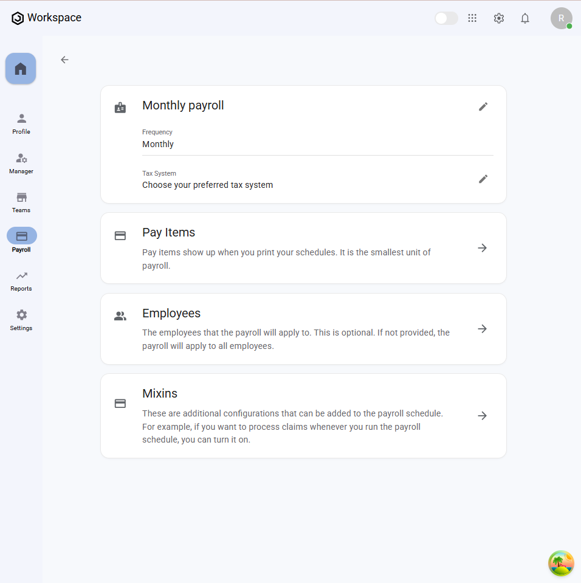Open Settings in left sidebar
The width and height of the screenshot is (581, 583).
[x=21, y=319]
